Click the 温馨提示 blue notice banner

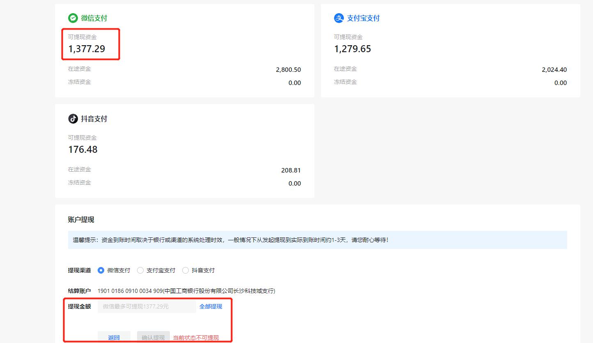[317, 240]
